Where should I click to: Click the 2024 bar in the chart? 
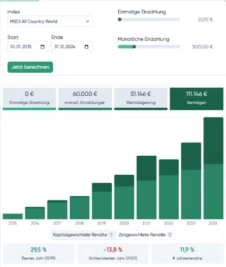[x=213, y=168]
